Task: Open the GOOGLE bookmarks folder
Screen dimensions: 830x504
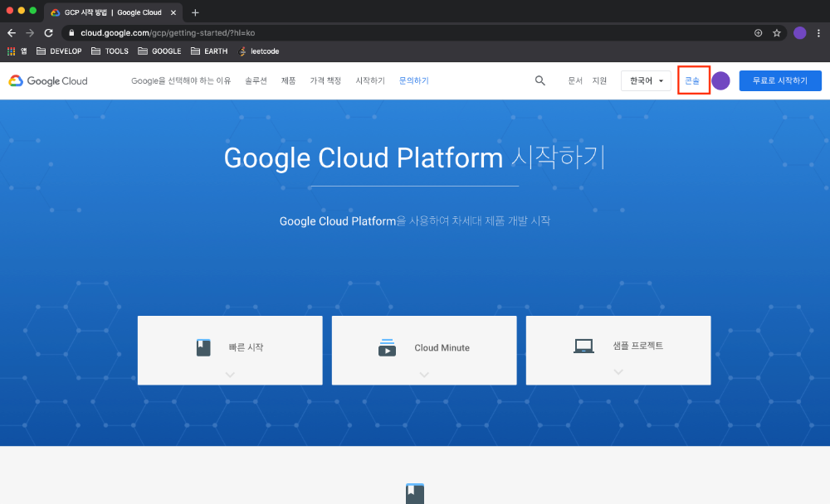Action: [x=159, y=51]
